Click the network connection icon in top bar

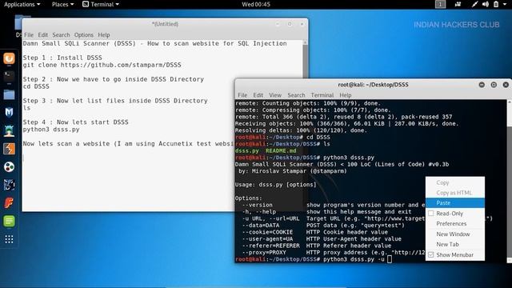474,4
